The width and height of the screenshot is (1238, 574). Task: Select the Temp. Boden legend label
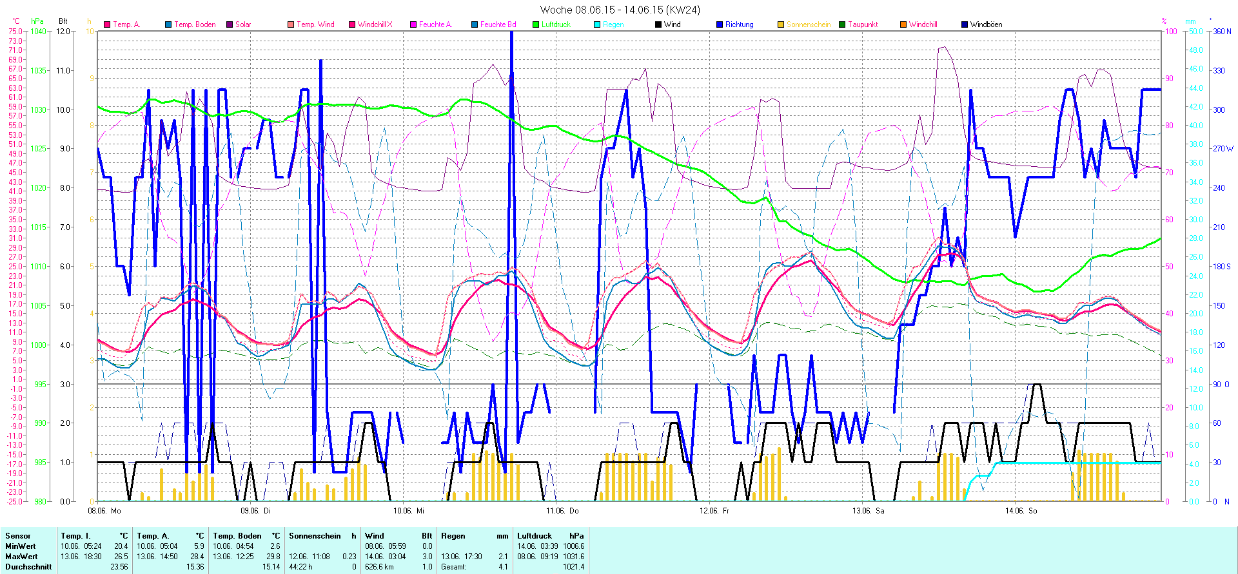[x=195, y=24]
